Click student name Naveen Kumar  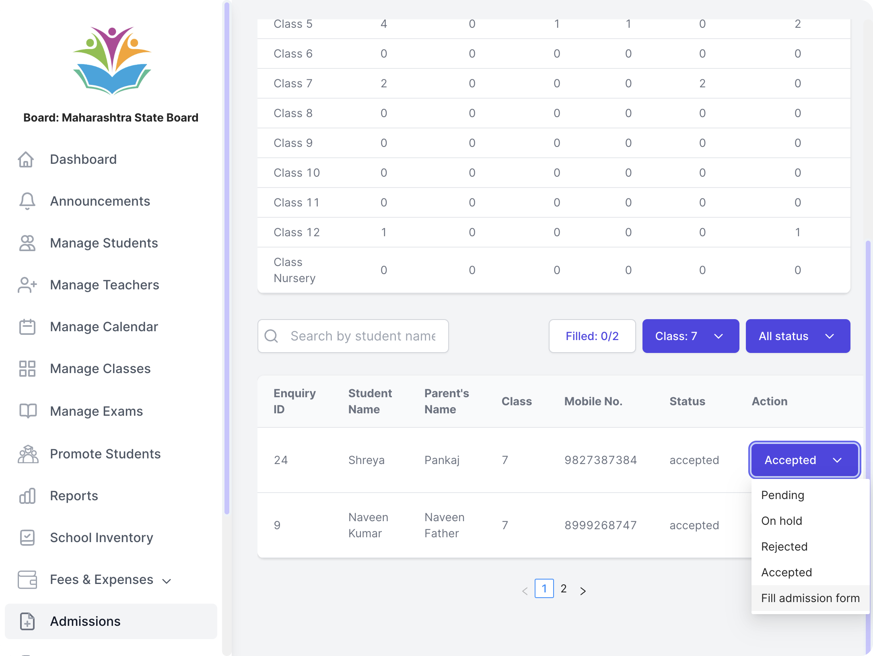click(368, 525)
